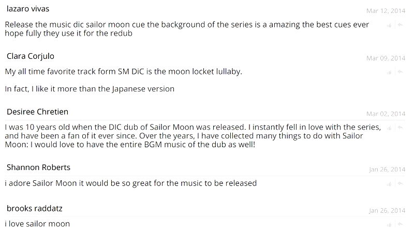Screen dimensions: 414x234
Task: Open Shannon Roberts's name link
Action: point(38,168)
